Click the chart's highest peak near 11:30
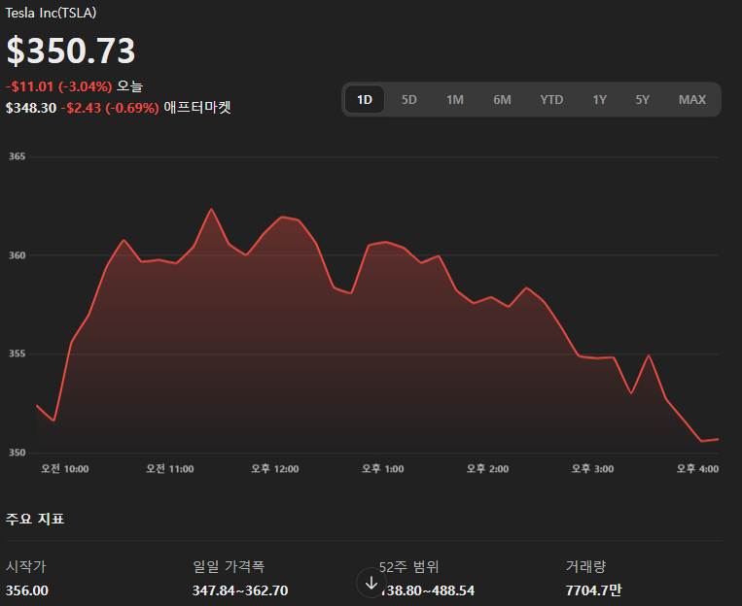This screenshot has height=606, width=742. (211, 209)
